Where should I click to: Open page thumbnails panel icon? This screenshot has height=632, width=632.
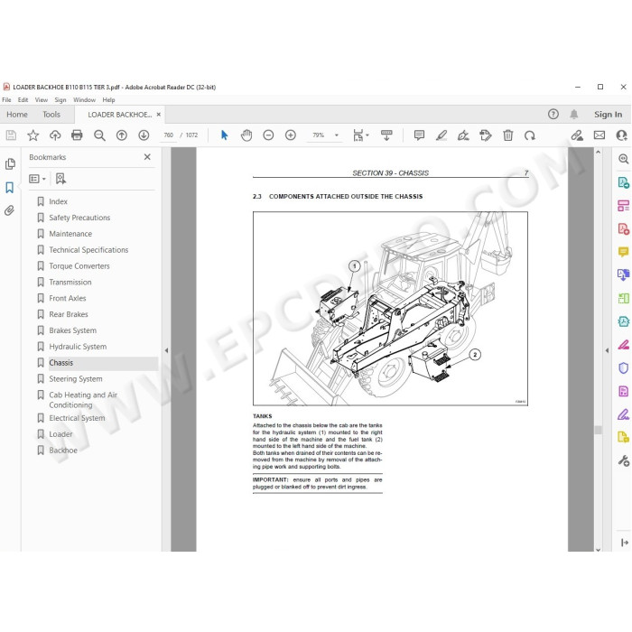click(10, 163)
